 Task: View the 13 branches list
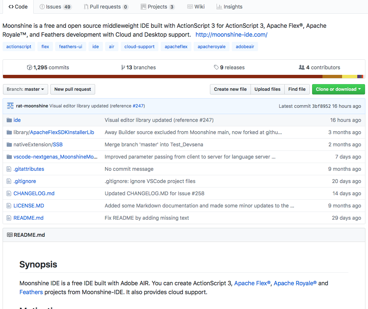coord(138,68)
